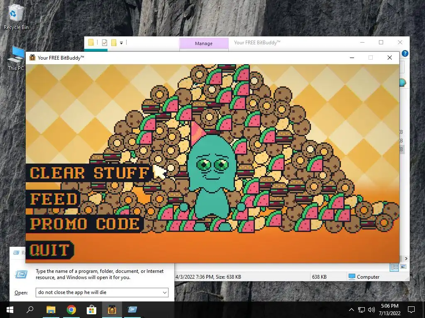The image size is (425, 318).
Task: Show hidden system tray icons
Action: 351,310
